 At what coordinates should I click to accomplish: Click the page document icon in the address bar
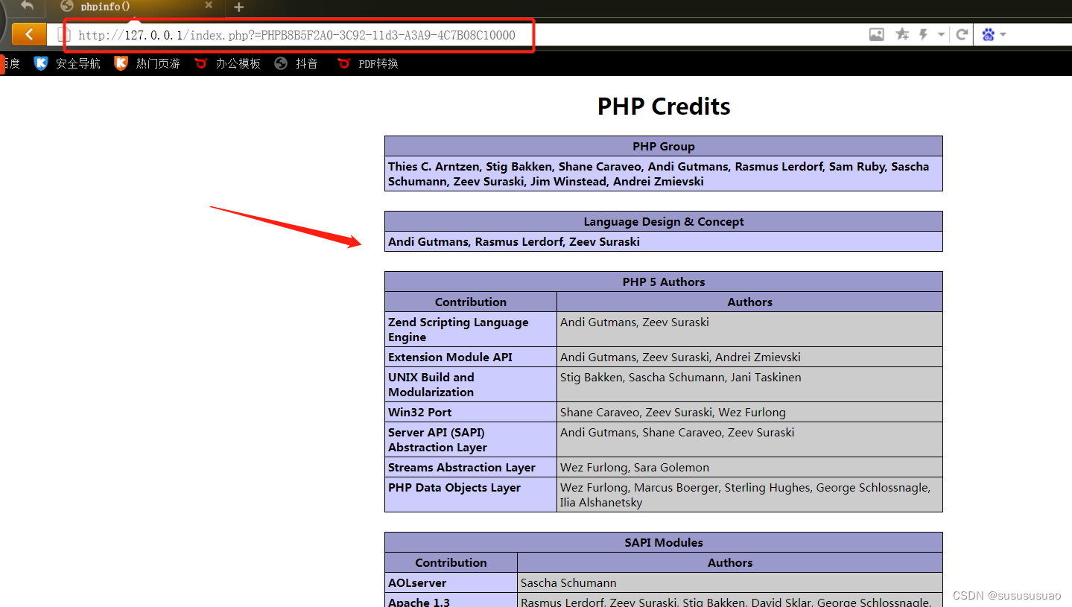pyautogui.click(x=63, y=34)
